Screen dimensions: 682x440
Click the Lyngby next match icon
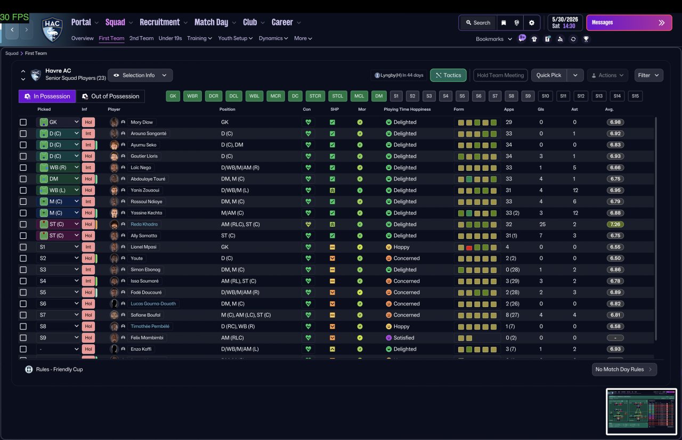(x=377, y=75)
